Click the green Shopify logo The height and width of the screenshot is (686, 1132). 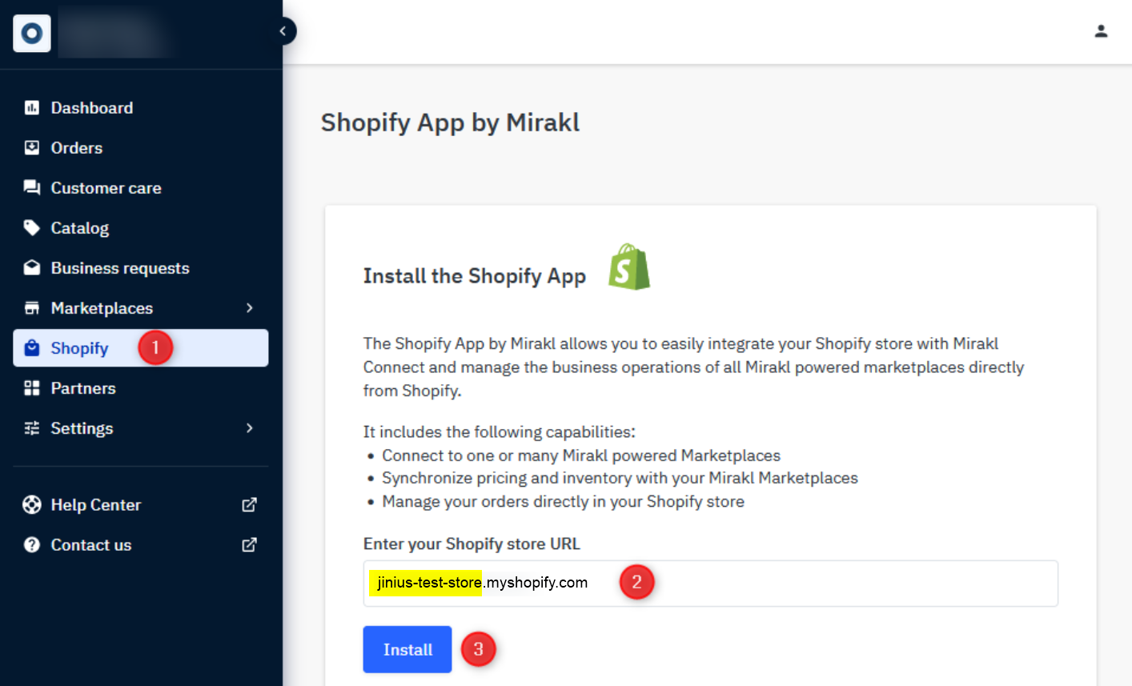tap(629, 267)
